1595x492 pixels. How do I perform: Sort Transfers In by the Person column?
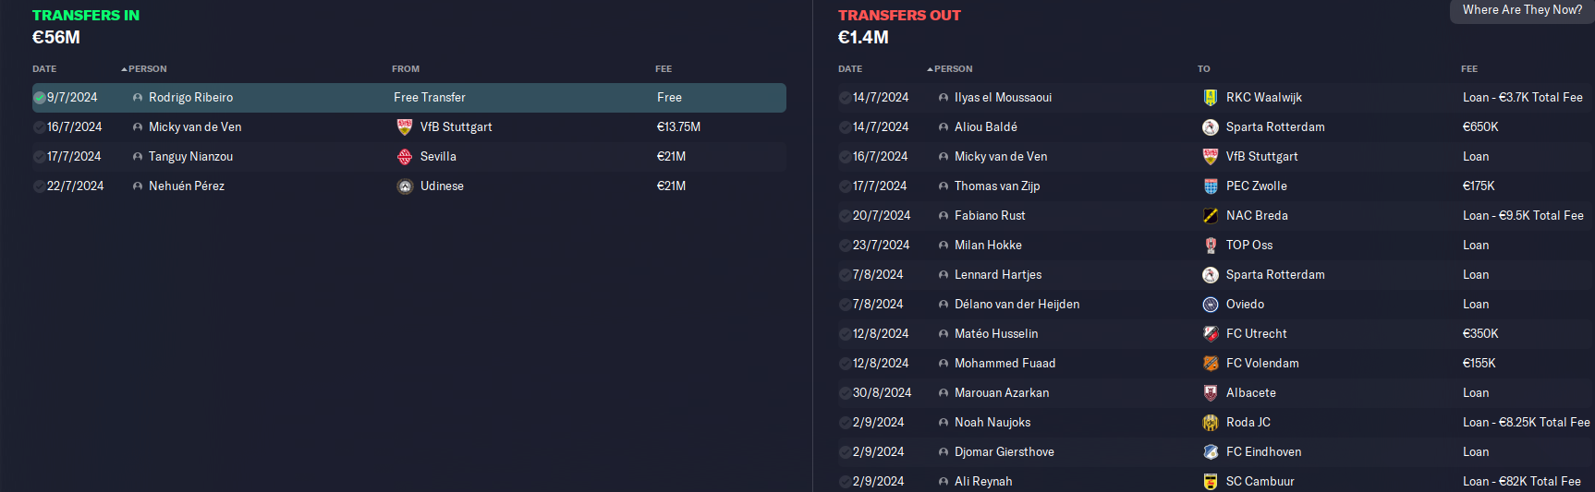pos(147,68)
